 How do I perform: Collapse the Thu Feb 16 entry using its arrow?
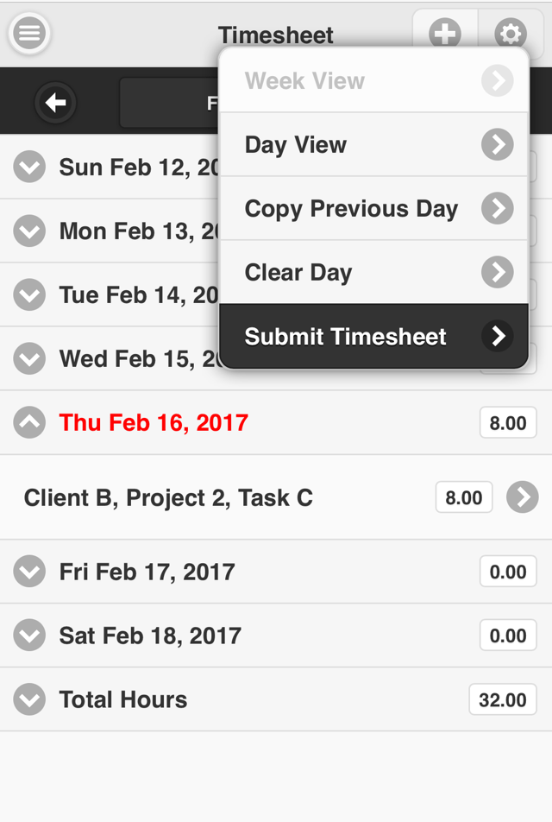(x=28, y=422)
